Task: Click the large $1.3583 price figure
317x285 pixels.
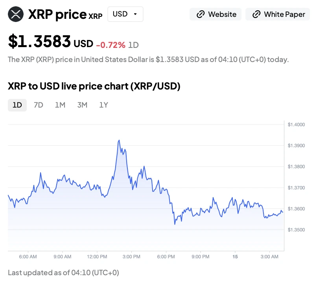Action: coord(39,42)
